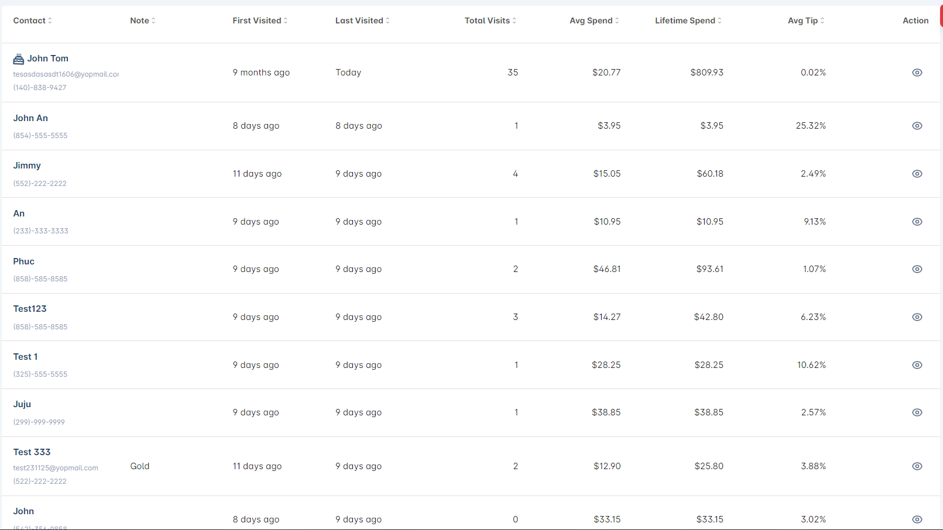The height and width of the screenshot is (530, 943).
Task: View the contact An with (233)-333-3333
Action: (917, 222)
